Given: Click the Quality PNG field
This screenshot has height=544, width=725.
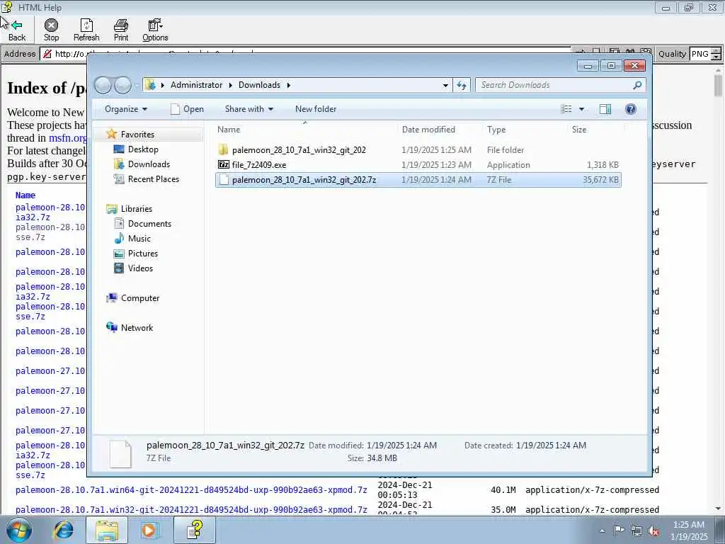Looking at the screenshot, I should (700, 54).
